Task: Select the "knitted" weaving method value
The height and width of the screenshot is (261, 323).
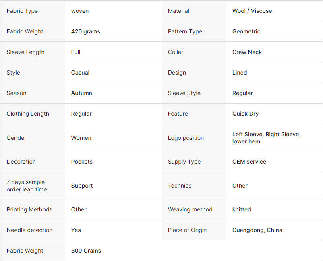Action: [x=242, y=209]
